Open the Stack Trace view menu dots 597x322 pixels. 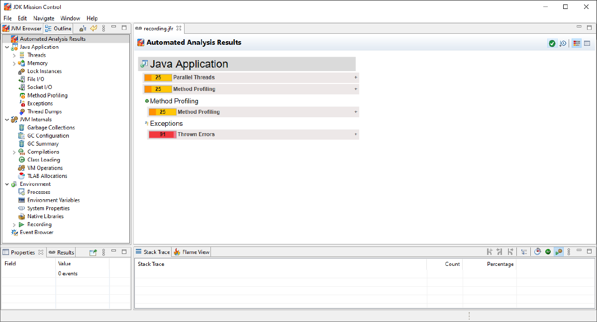coord(569,252)
